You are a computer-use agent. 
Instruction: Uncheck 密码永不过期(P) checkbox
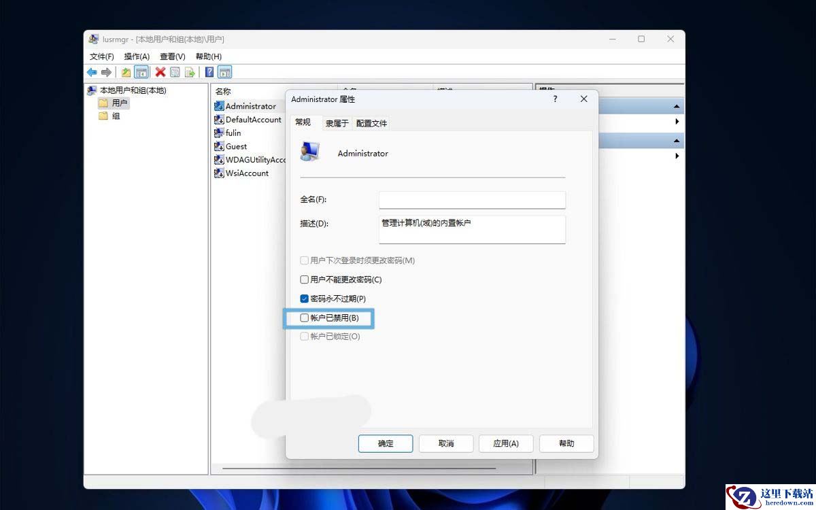[x=305, y=299]
